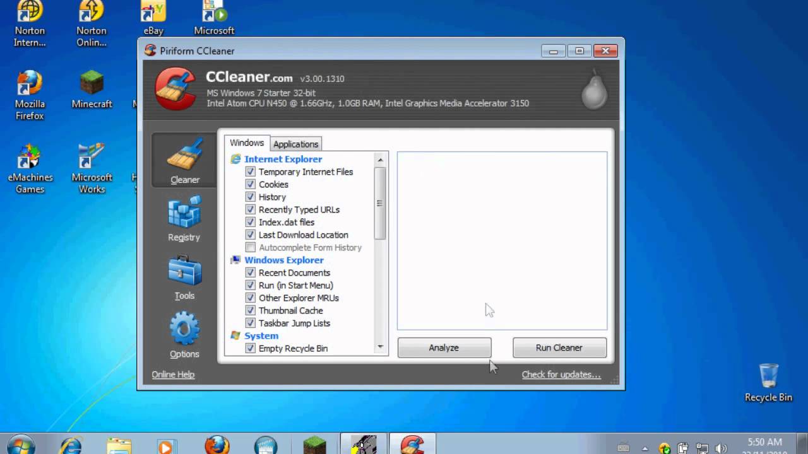The width and height of the screenshot is (808, 454).
Task: Toggle Last Download Location checkbox
Action: pos(251,235)
